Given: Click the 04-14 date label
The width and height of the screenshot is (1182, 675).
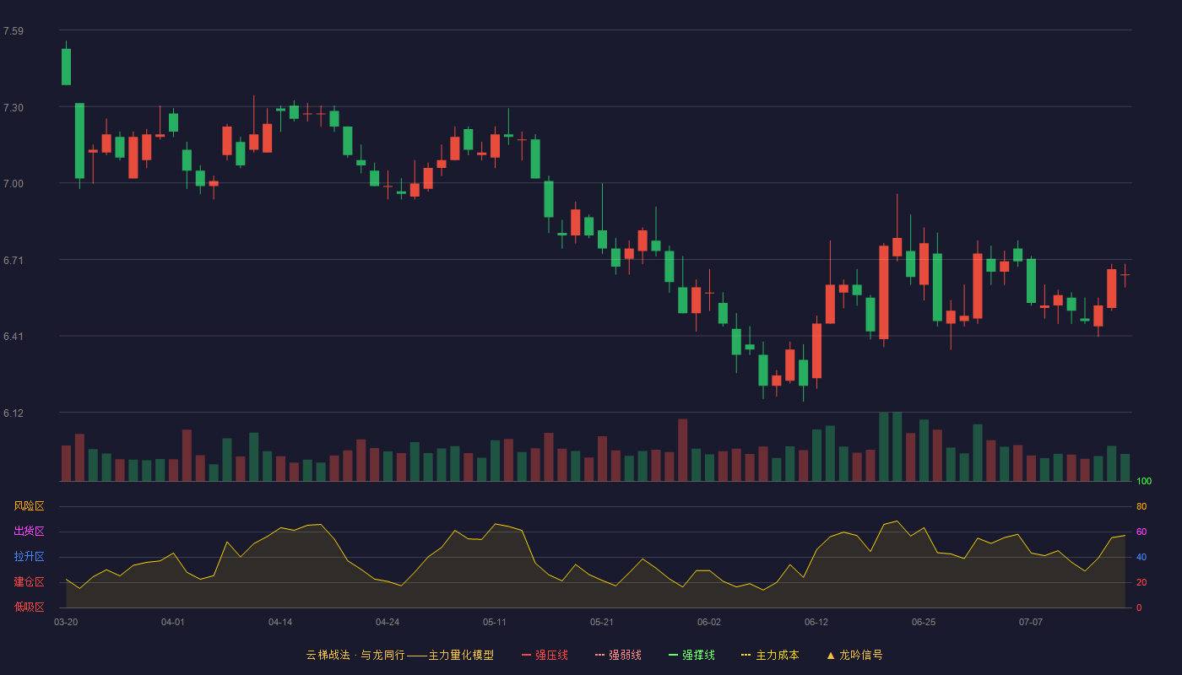Looking at the screenshot, I should pyautogui.click(x=280, y=622).
